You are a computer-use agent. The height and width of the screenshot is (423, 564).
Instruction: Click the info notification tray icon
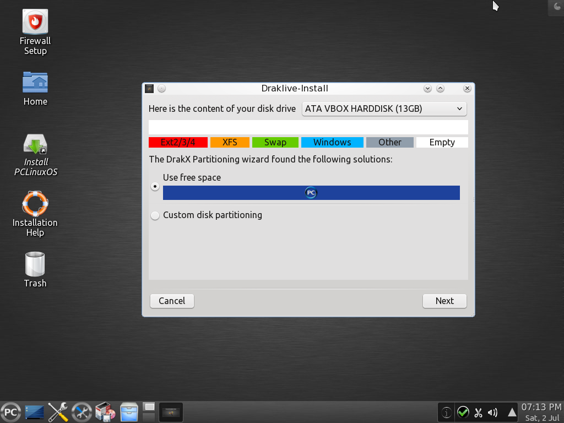pyautogui.click(x=446, y=412)
